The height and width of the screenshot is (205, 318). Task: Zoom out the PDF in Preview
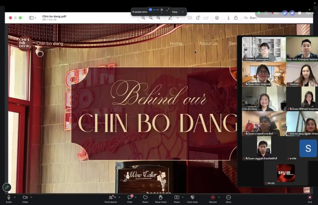point(143,18)
